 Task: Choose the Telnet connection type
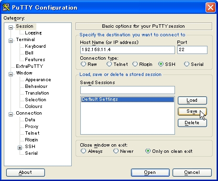pyautogui.click(x=109, y=64)
